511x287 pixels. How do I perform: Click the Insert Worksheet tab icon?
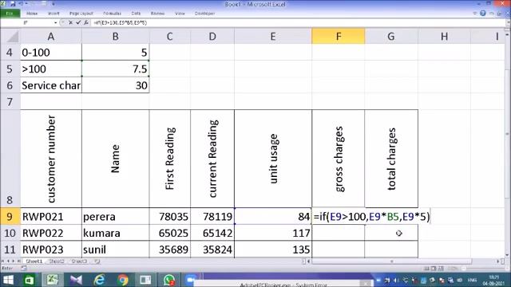[x=97, y=261]
